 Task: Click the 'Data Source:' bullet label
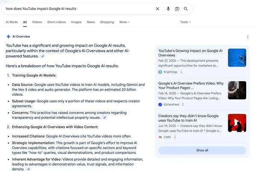click(23, 85)
